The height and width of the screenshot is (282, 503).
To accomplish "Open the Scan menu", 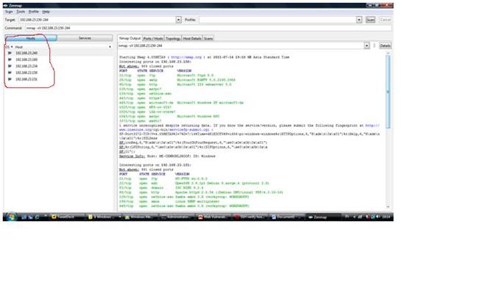I will (x=9, y=12).
